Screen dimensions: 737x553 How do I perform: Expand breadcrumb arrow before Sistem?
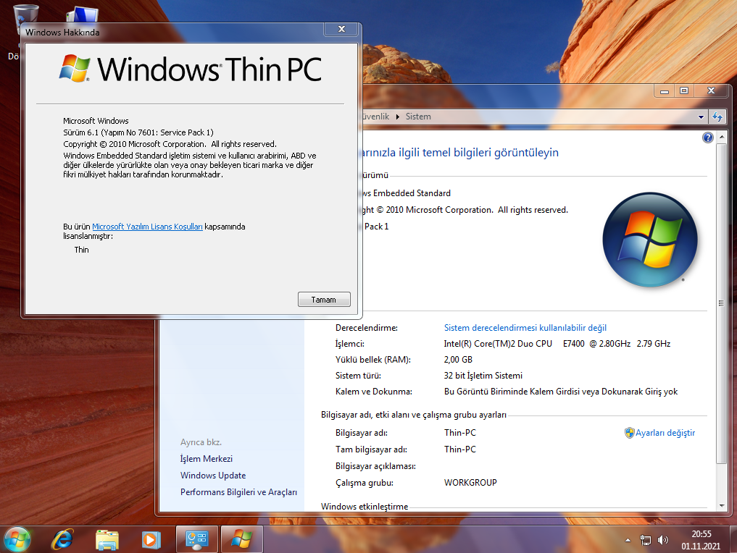[x=398, y=117]
